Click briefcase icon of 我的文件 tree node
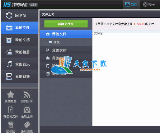 pos(48,34)
